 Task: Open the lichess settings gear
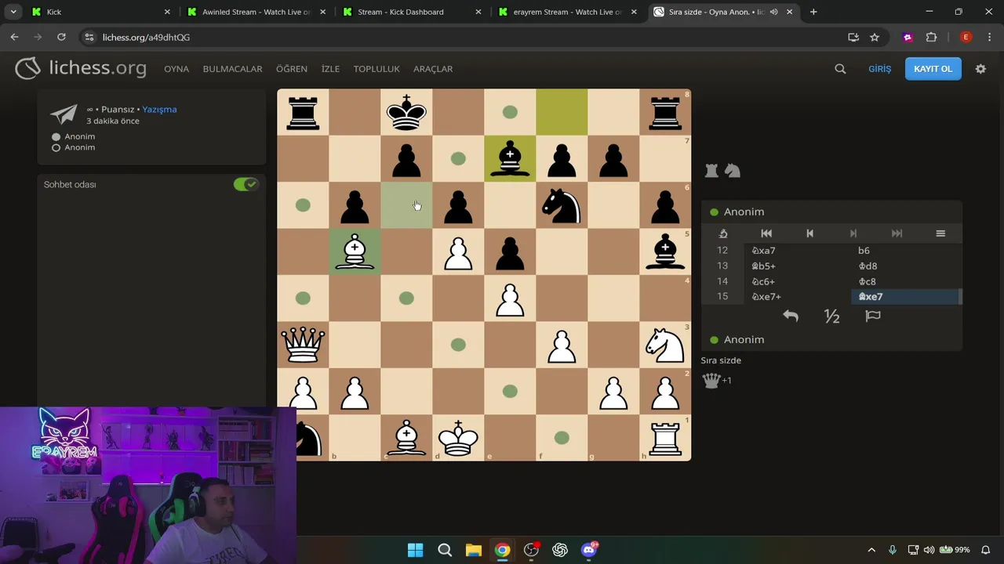980,69
